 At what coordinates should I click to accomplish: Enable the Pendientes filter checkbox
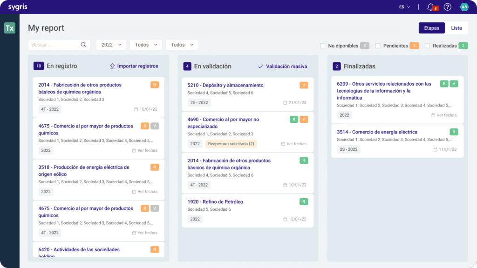[378, 46]
